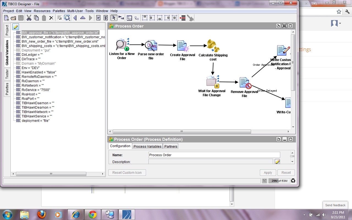
Task: Open Firefox from the taskbar
Action: click(42, 214)
